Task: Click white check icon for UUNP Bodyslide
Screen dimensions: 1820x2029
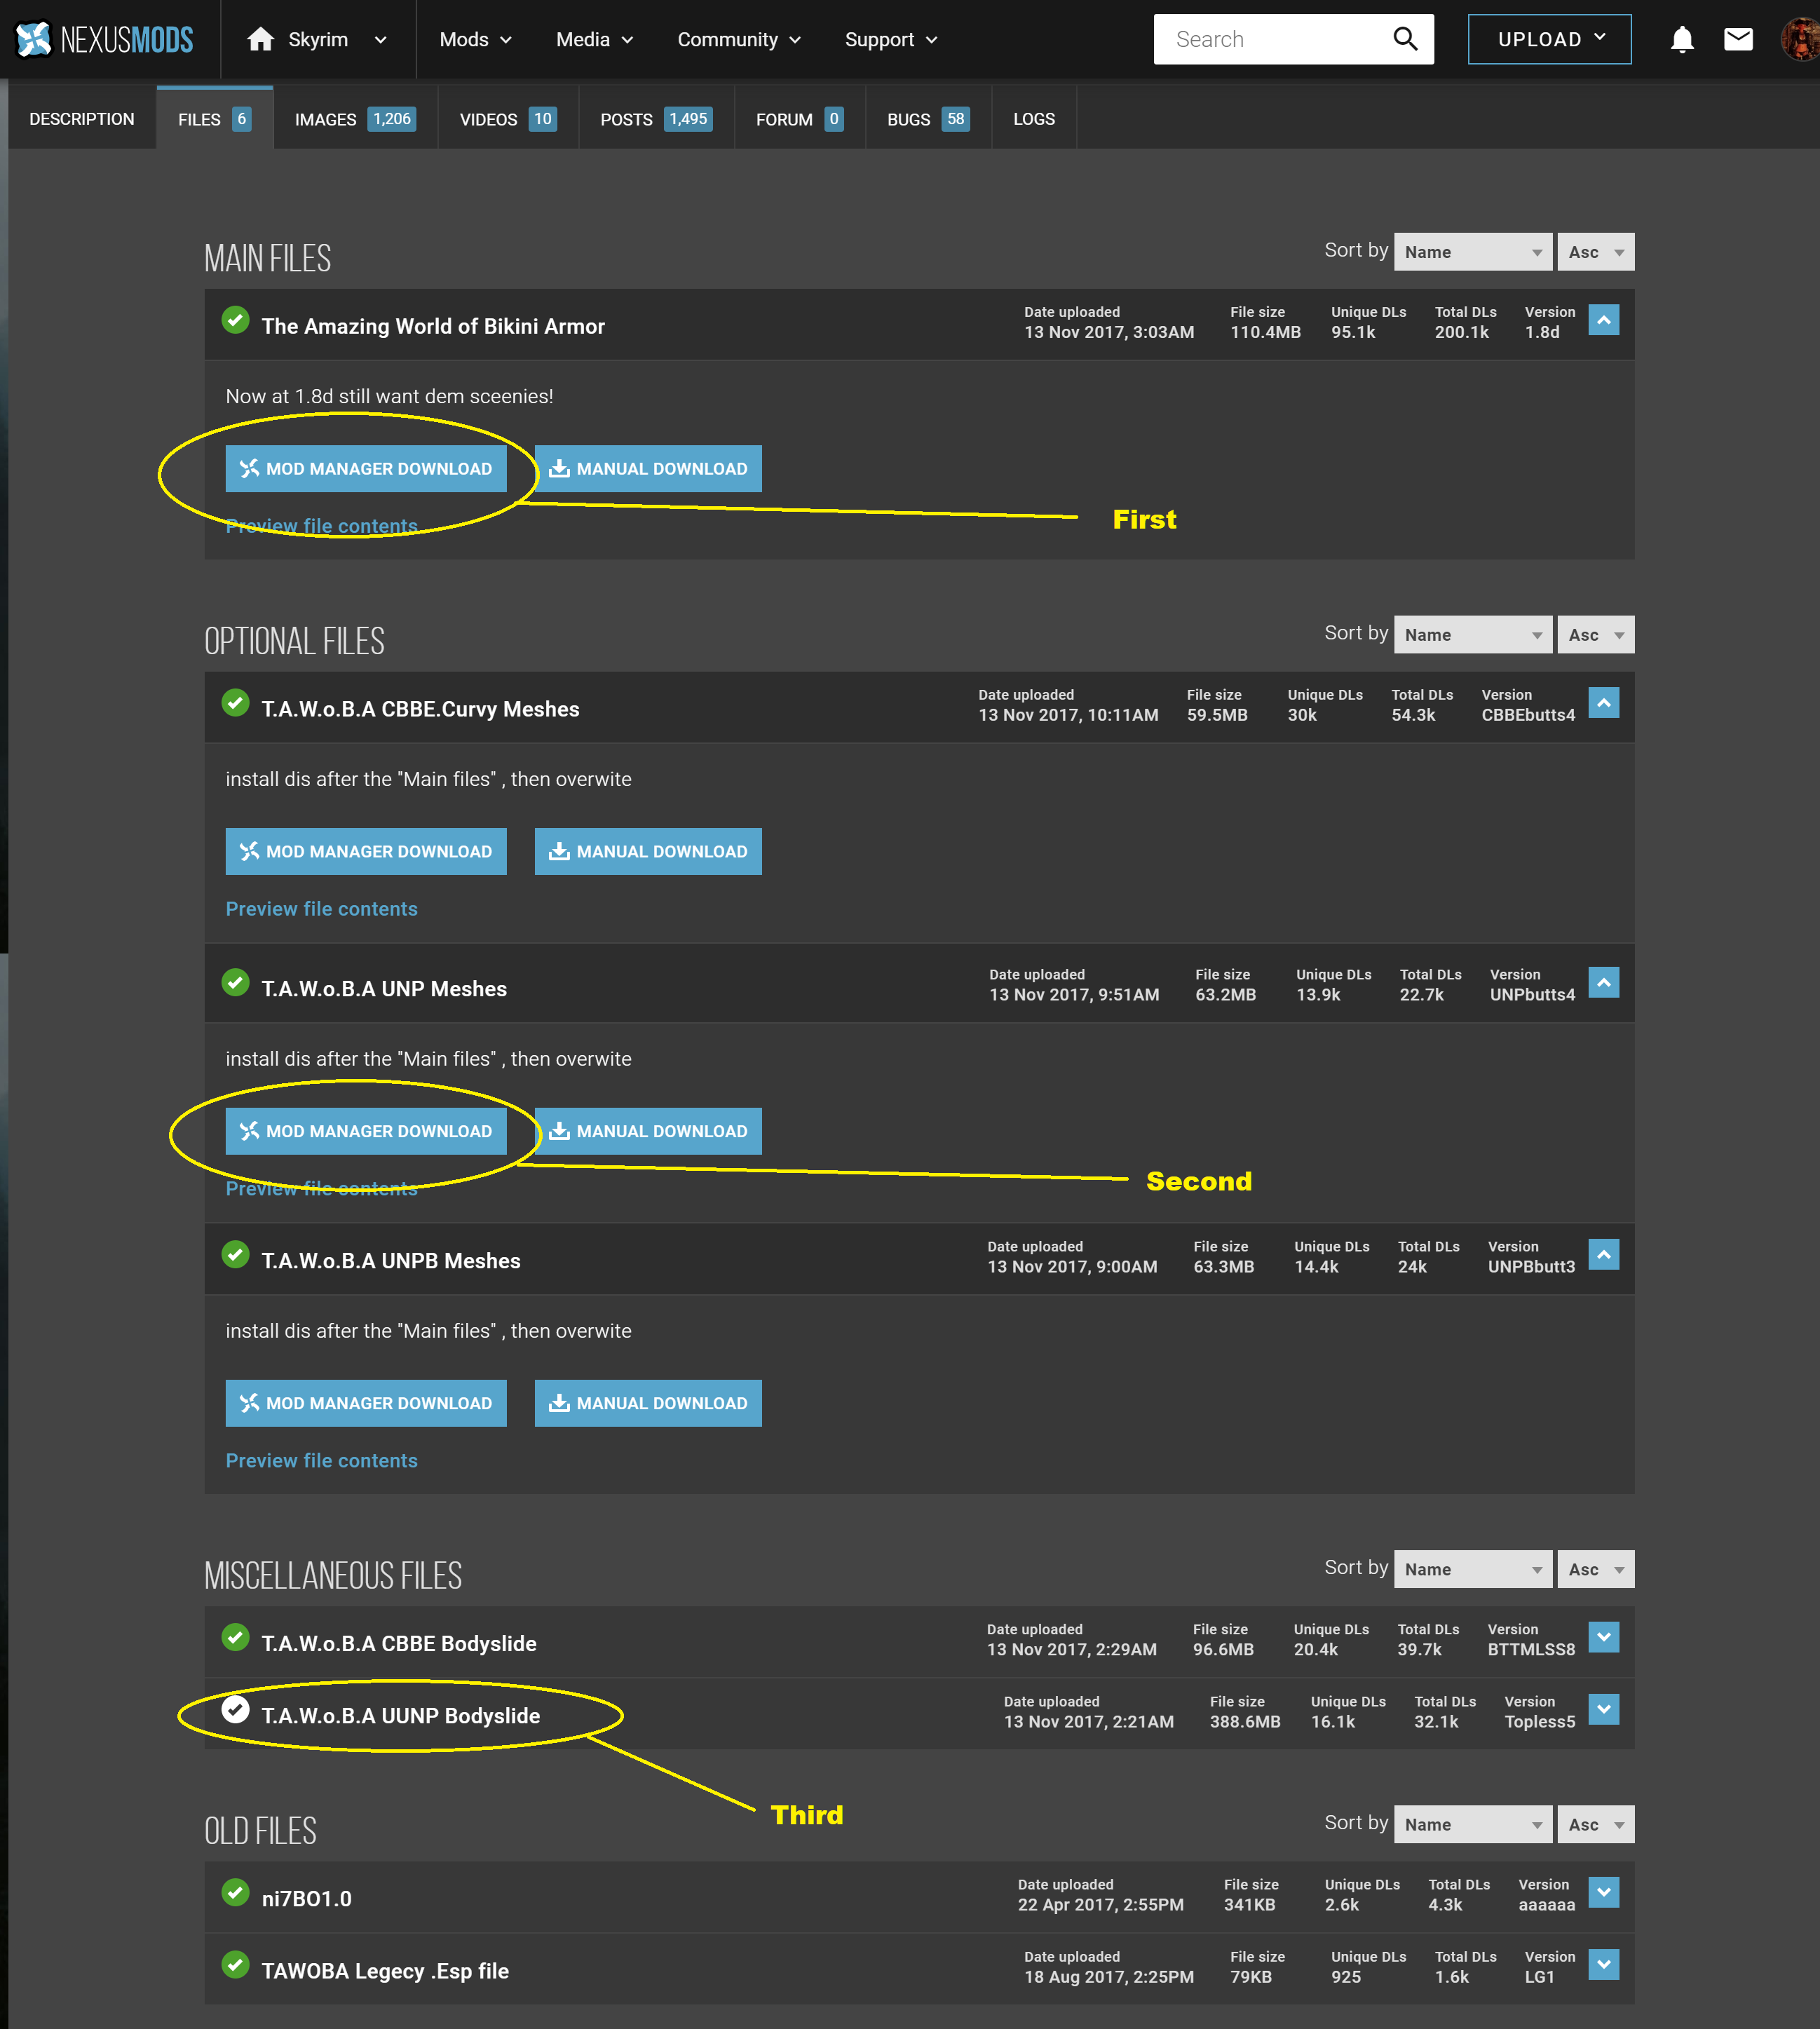Action: click(235, 1709)
